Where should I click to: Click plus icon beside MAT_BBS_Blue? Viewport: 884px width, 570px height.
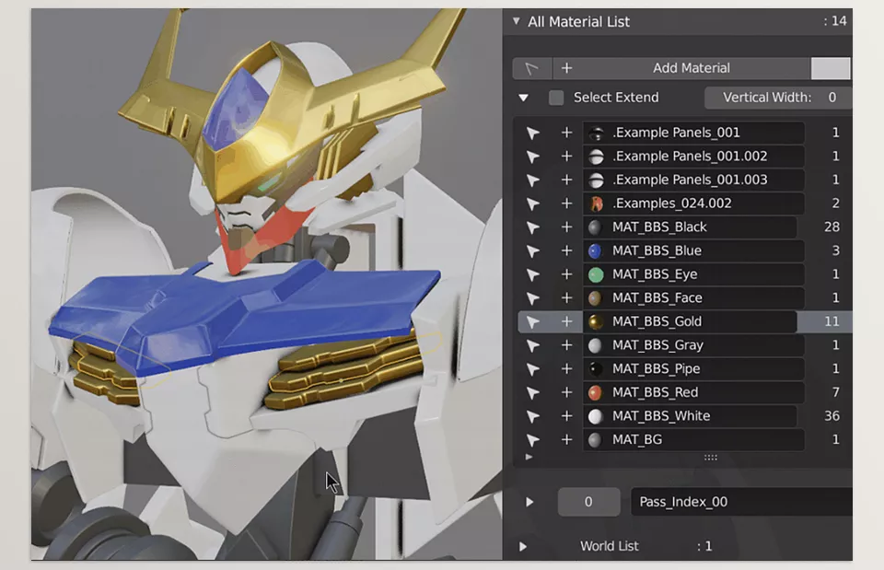coord(566,250)
